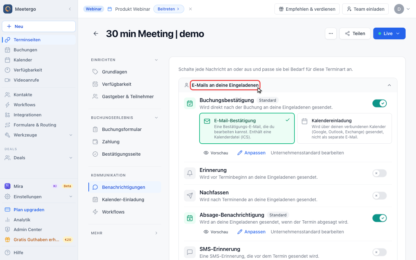Screen dimensions: 416x260
Task: Click the Bestätigungsseite check-circle icon
Action: (x=95, y=154)
